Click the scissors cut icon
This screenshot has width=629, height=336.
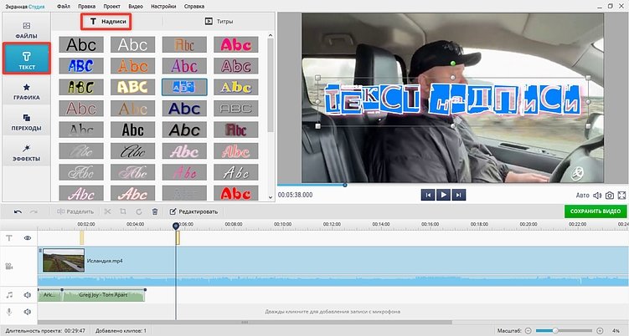coord(107,211)
